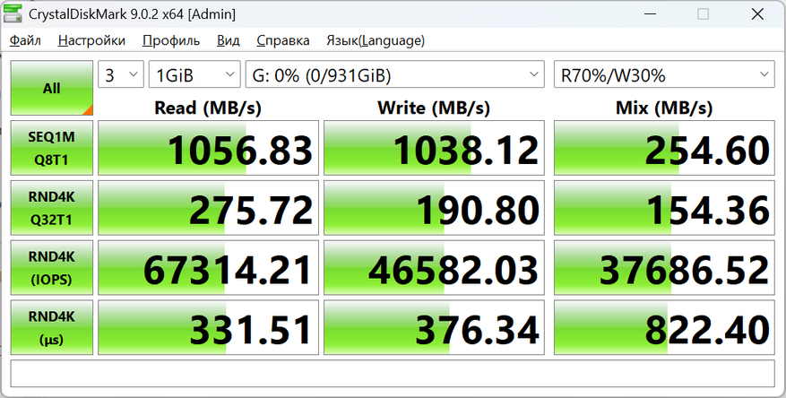Open the Файл menu
This screenshot has width=786, height=398.
[25, 40]
